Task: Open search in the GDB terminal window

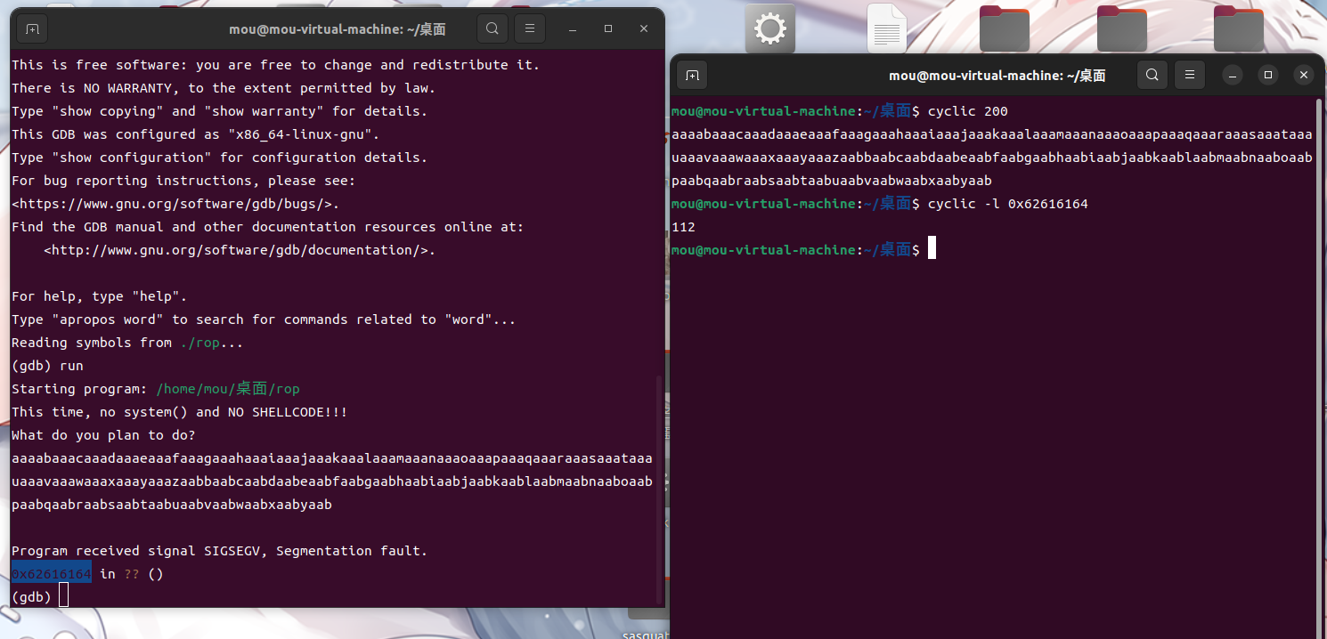Action: pyautogui.click(x=492, y=29)
